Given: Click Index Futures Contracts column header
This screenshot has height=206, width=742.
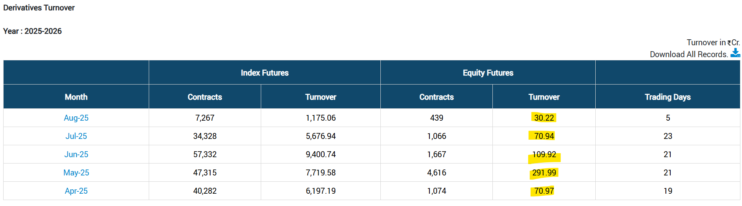Looking at the screenshot, I should 205,97.
